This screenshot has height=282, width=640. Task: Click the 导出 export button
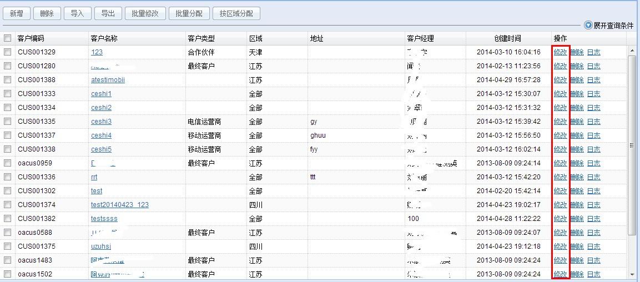pyautogui.click(x=108, y=13)
